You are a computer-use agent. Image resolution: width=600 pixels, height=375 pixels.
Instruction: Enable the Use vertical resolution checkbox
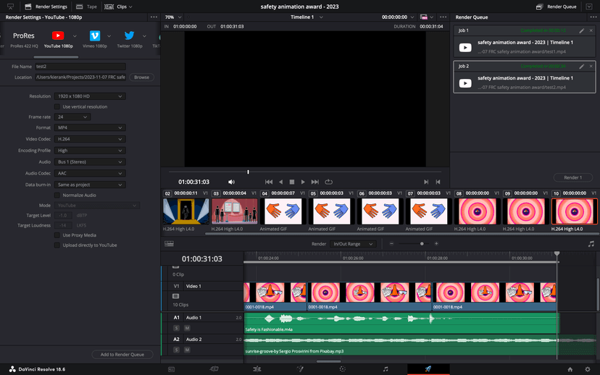point(58,106)
